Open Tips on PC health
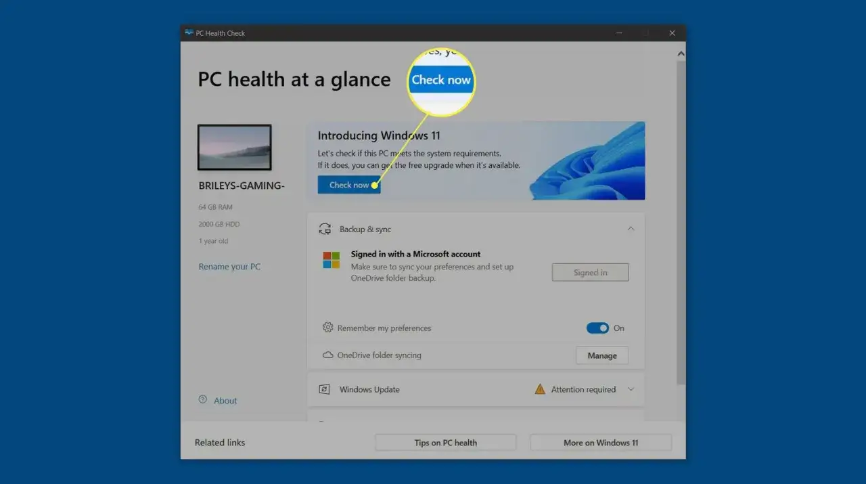The height and width of the screenshot is (484, 866). click(446, 443)
